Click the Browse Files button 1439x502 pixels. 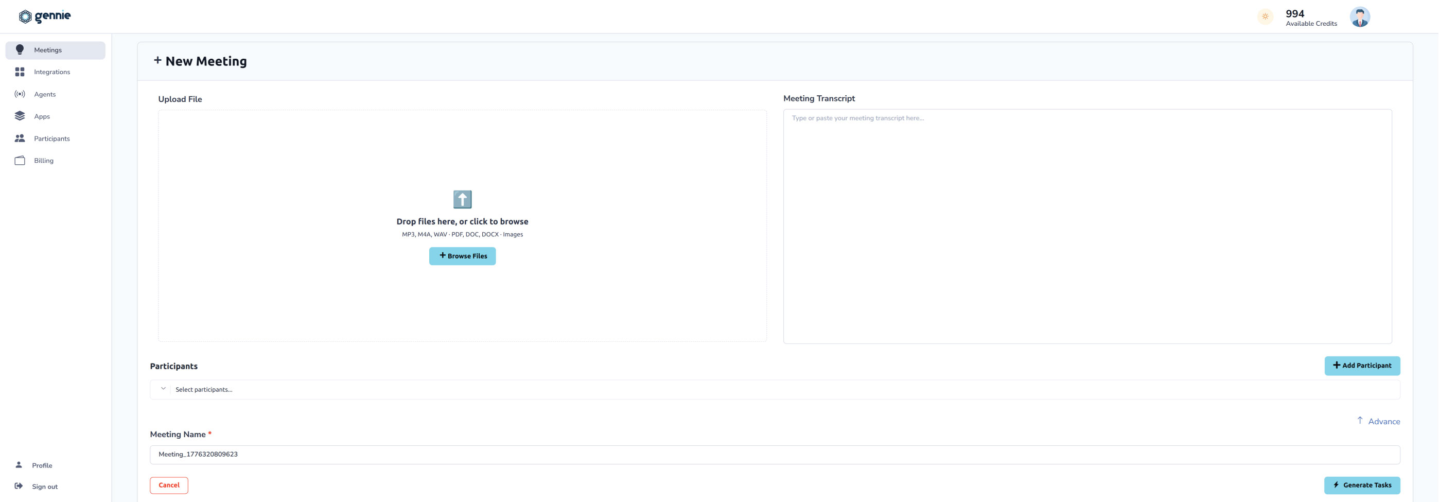pyautogui.click(x=462, y=256)
